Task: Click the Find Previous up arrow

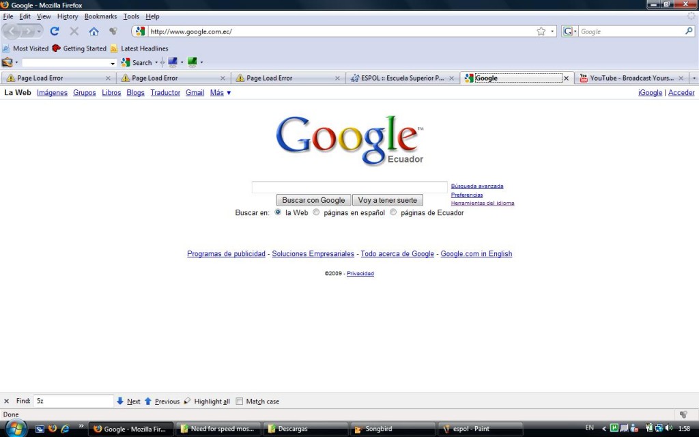Action: 148,401
